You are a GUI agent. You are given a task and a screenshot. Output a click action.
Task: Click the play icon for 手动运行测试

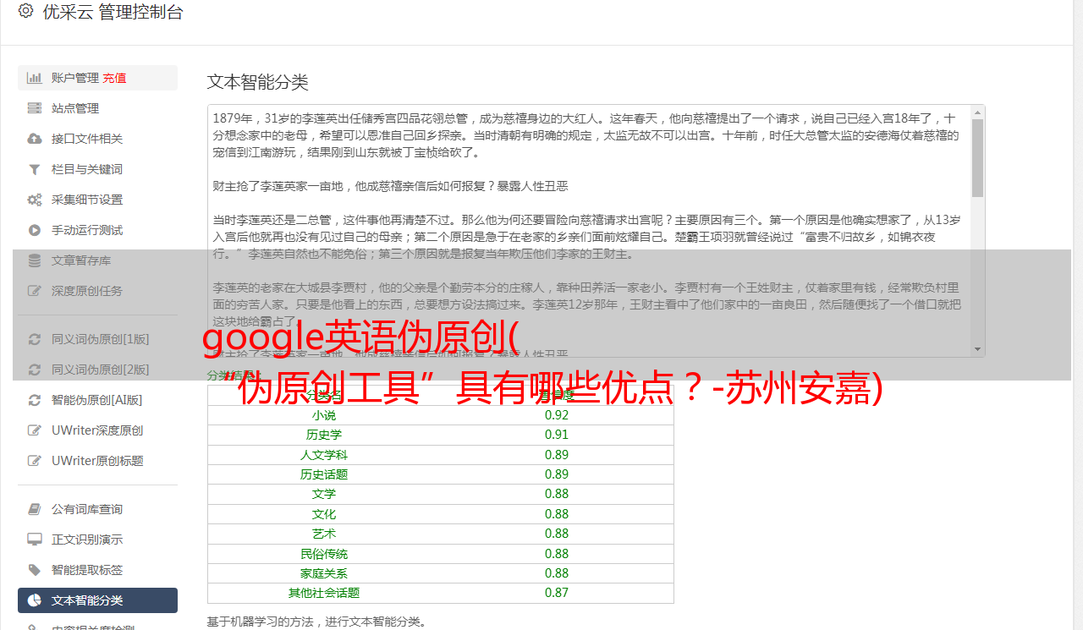click(x=35, y=230)
